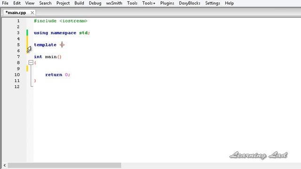Open the Project menu

(63, 3)
